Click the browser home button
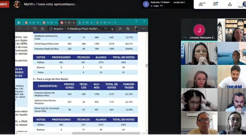246x136 pixels. 42,29
